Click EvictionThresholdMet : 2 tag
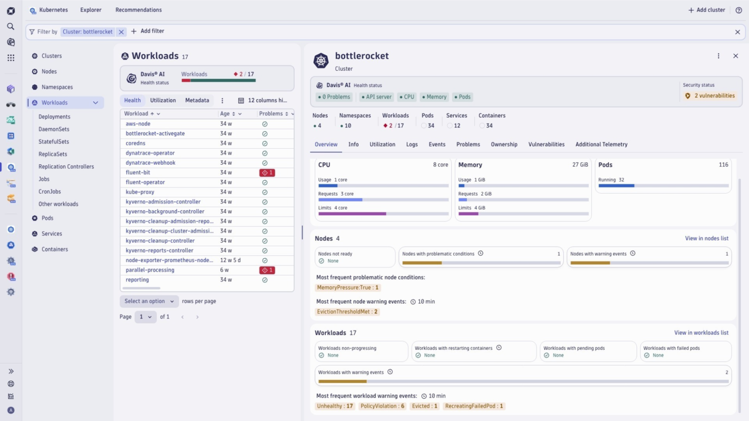Image resolution: width=749 pixels, height=421 pixels. (347, 312)
